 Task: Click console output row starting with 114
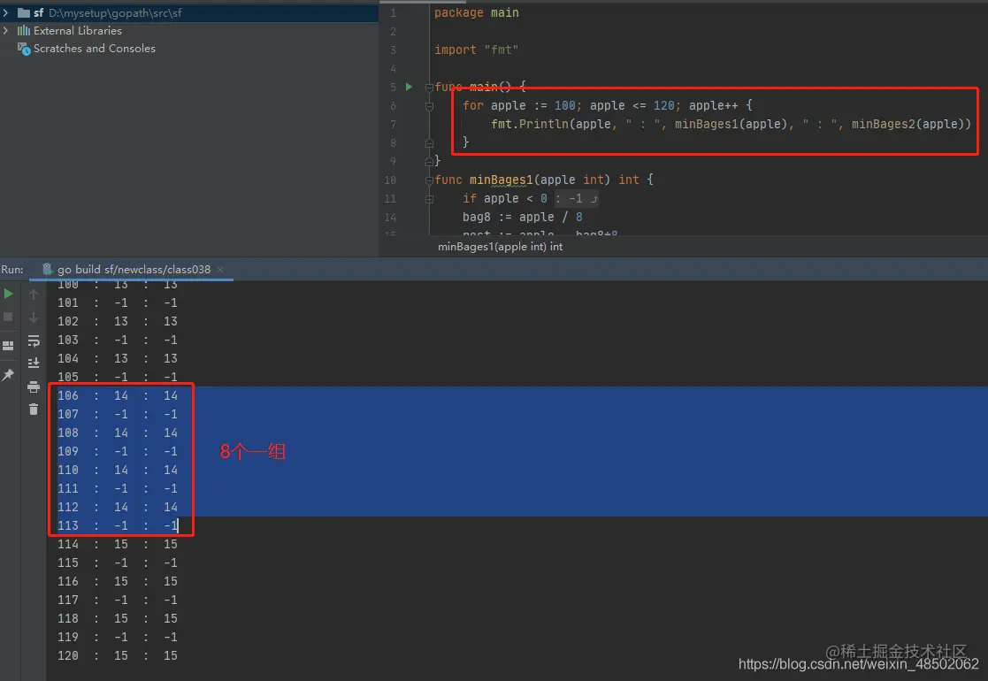118,544
